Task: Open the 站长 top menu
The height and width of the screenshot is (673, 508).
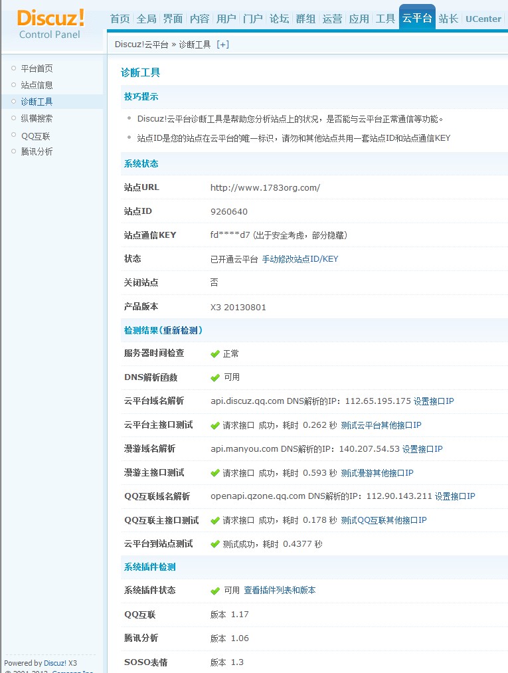Action: tap(448, 19)
